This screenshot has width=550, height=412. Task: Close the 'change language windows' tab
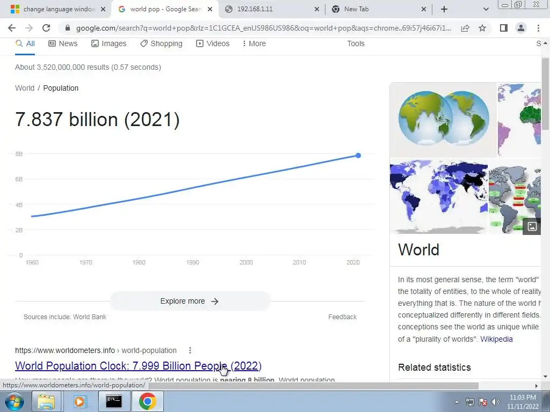tap(103, 9)
